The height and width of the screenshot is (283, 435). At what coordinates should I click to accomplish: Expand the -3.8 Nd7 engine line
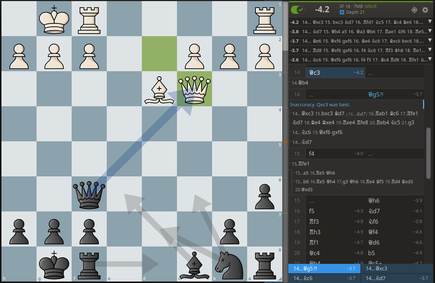click(x=430, y=31)
